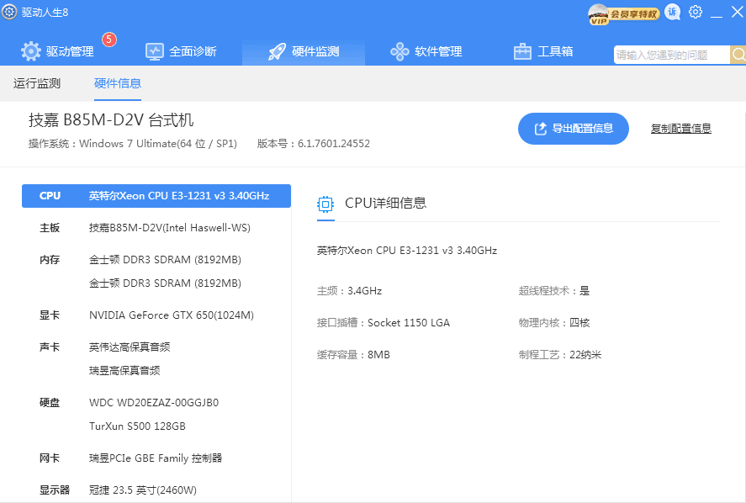Click the CPU详细信息 heading

tap(385, 204)
